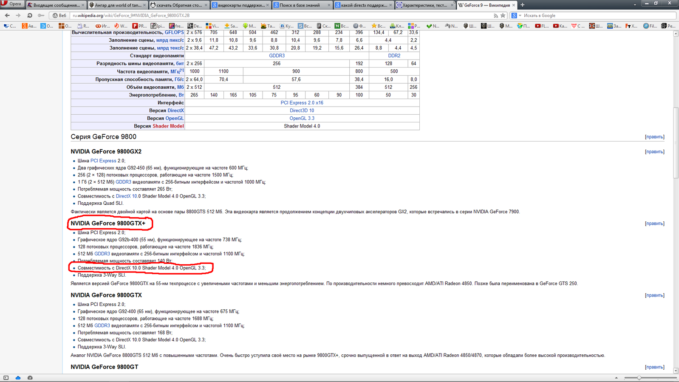679x382 pixels.
Task: Open the 'Ав...' bookmark
Action: (x=29, y=26)
